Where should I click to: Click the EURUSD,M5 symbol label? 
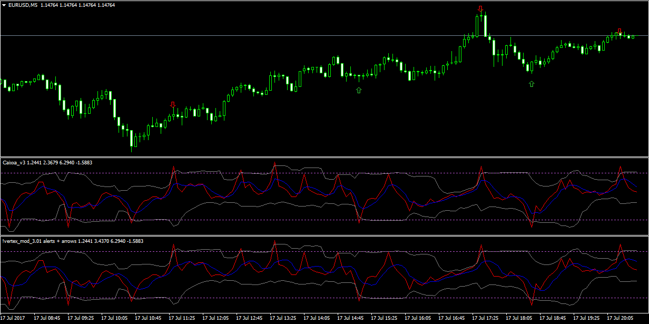coord(23,5)
